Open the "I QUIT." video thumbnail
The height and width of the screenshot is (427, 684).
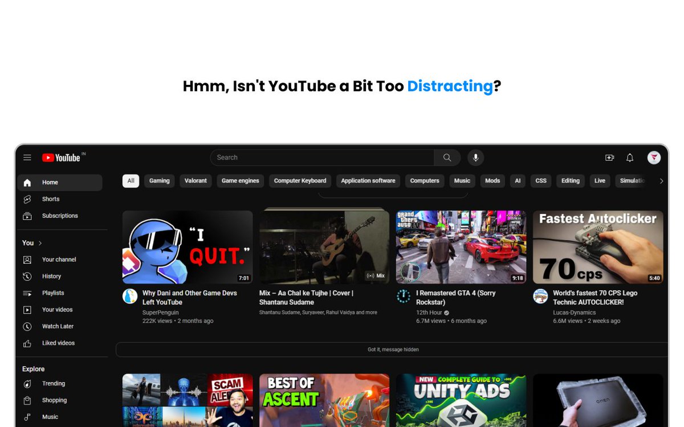[x=188, y=247]
